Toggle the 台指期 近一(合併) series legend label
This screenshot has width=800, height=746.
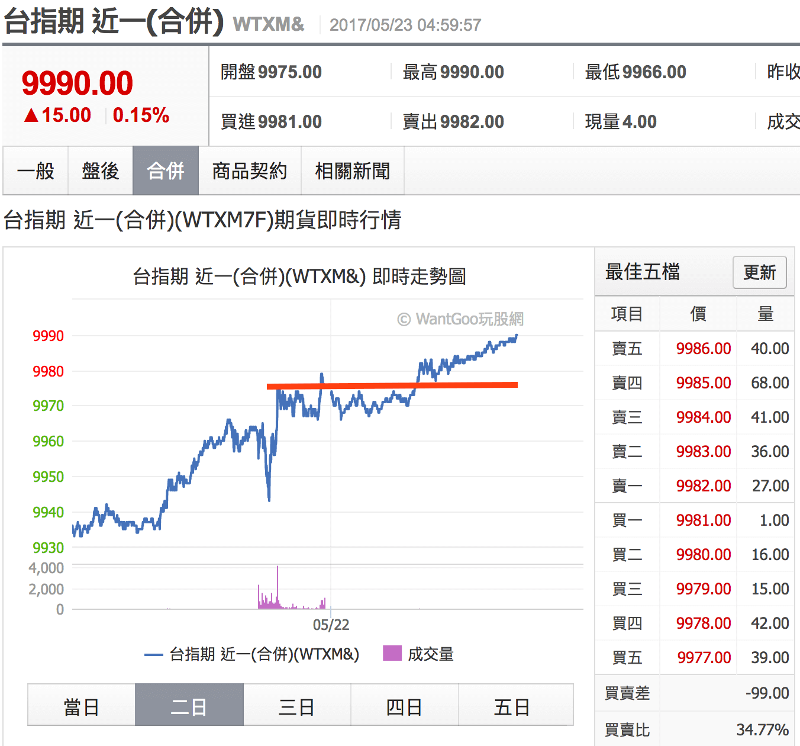point(264,654)
